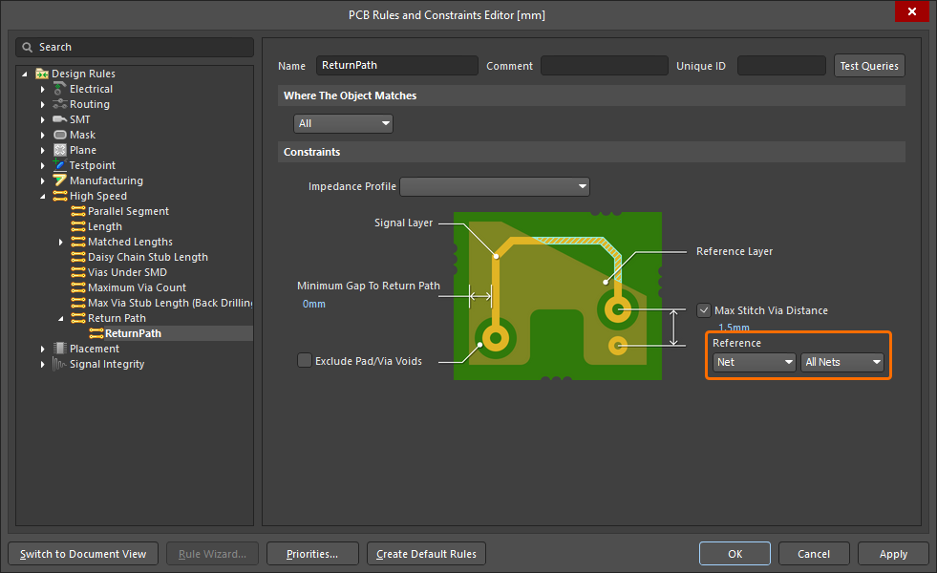Screen dimensions: 937x573
Task: Click the Routing category icon
Action: (x=60, y=104)
